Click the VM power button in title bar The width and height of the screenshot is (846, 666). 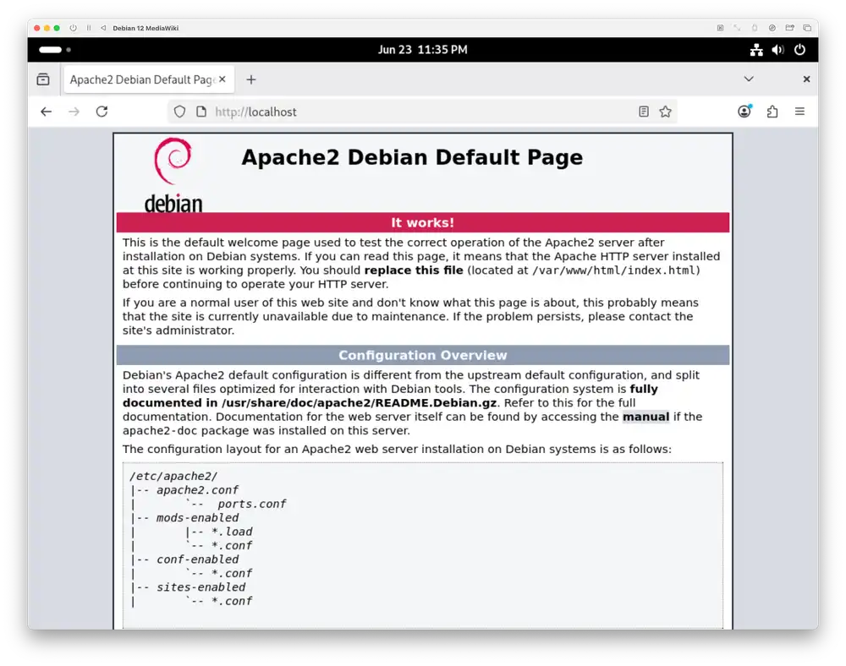click(74, 28)
